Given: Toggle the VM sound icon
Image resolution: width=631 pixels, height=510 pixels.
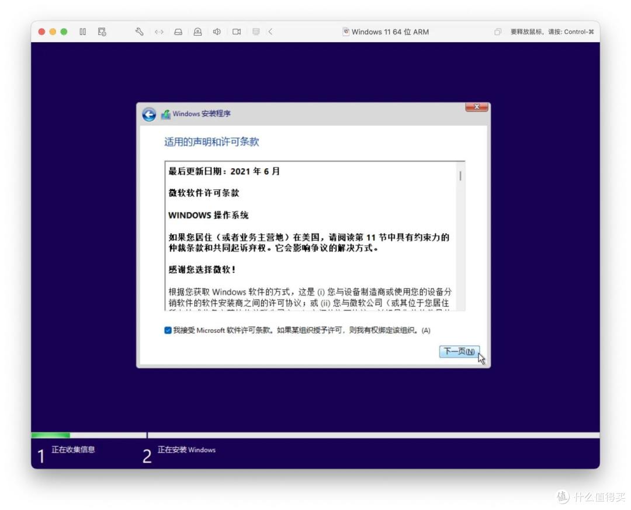Looking at the screenshot, I should click(x=217, y=32).
